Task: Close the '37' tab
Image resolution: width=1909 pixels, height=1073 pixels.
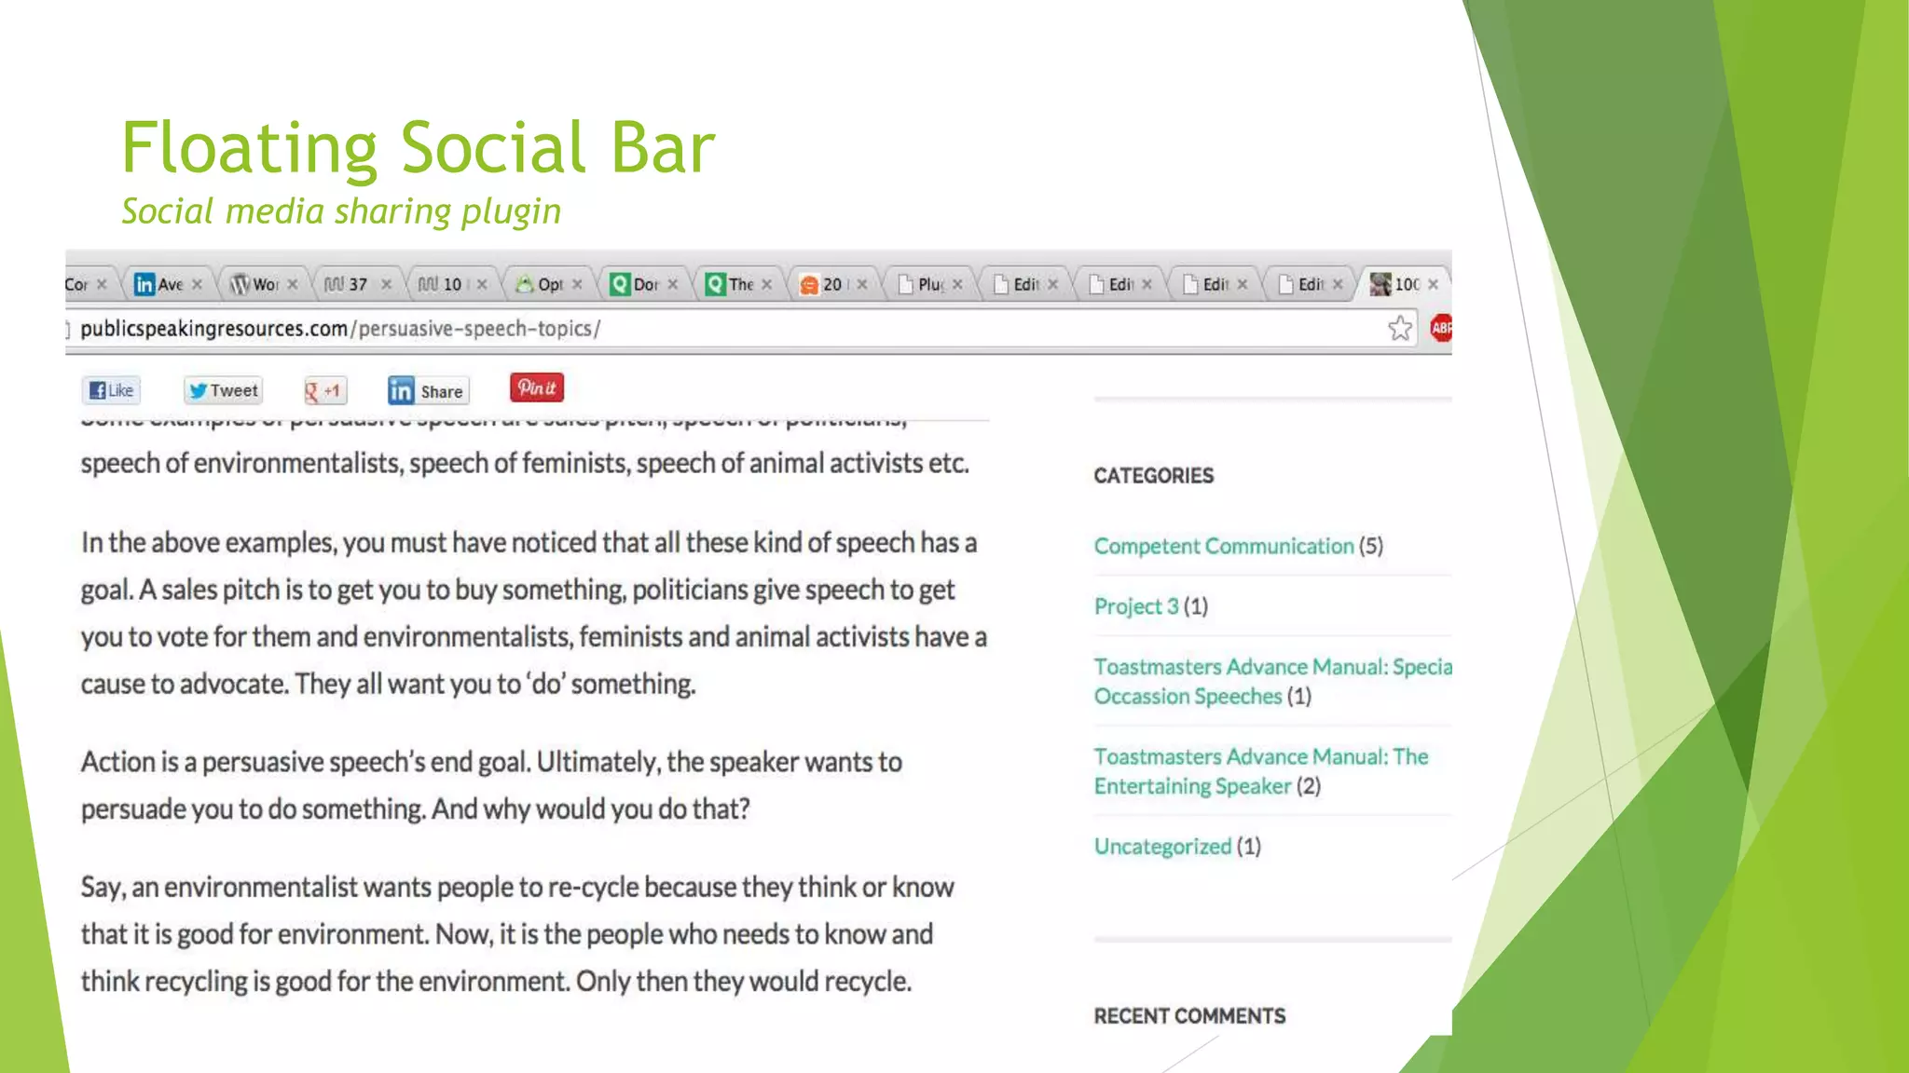Action: (387, 284)
